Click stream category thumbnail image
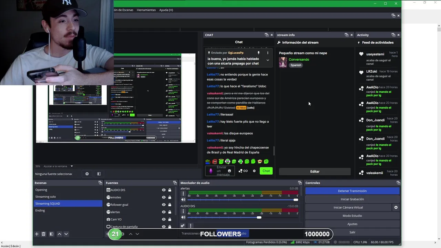 click(x=283, y=62)
